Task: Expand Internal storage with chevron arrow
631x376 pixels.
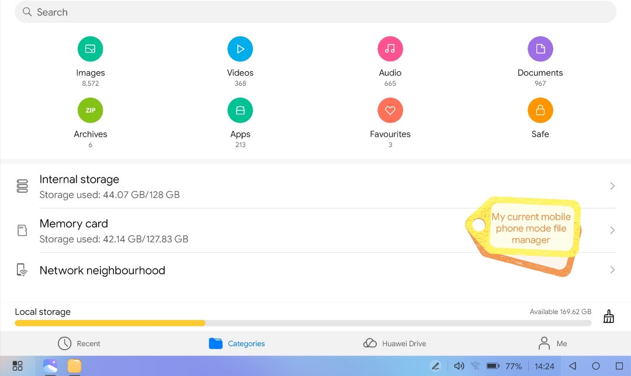Action: pyautogui.click(x=612, y=186)
